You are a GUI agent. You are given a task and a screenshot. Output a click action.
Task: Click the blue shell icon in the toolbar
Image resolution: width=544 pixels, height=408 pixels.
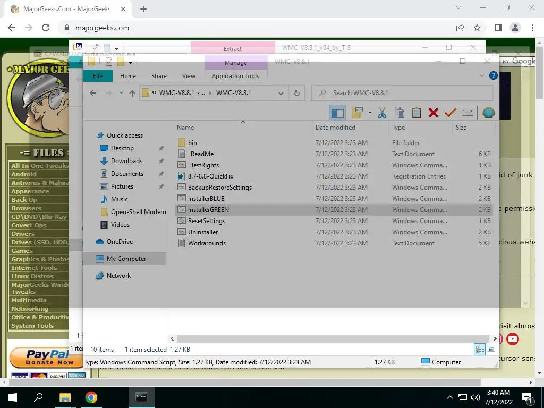click(489, 113)
